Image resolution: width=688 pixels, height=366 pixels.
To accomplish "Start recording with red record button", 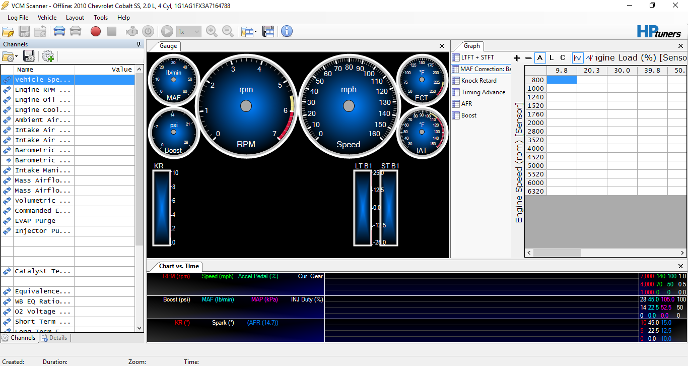I will pos(96,31).
